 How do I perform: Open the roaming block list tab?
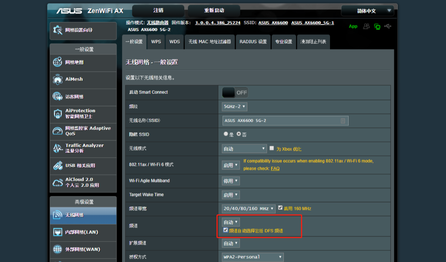coord(313,42)
